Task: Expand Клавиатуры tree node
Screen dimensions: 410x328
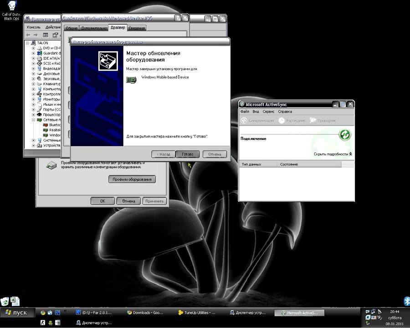Action: coord(33,84)
